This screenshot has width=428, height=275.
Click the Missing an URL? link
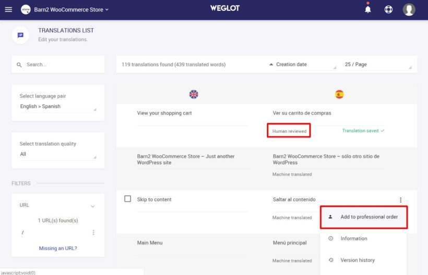coord(58,248)
